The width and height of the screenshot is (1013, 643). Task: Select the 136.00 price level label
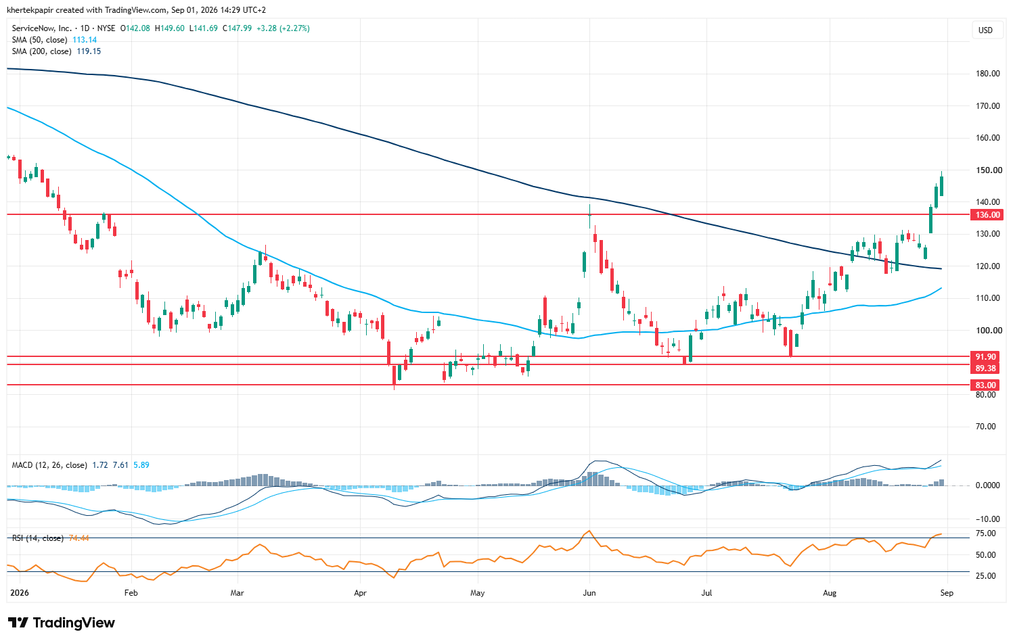(987, 215)
